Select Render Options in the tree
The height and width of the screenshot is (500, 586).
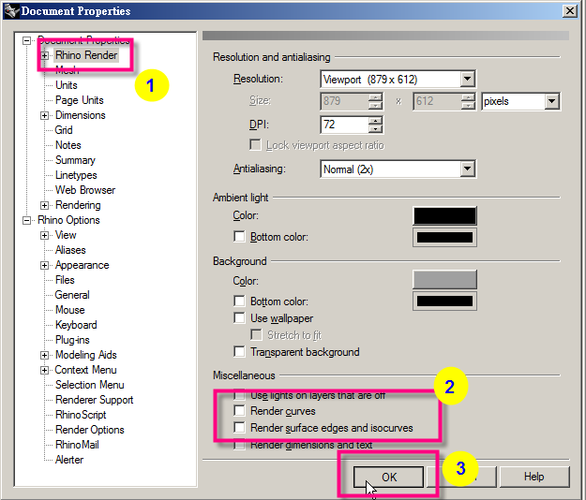90,430
